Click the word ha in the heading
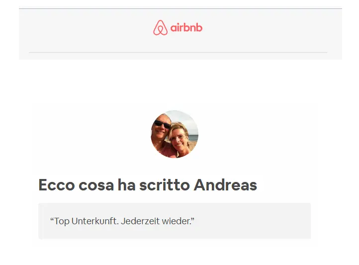Image resolution: width=359 pixels, height=265 pixels. click(x=126, y=185)
